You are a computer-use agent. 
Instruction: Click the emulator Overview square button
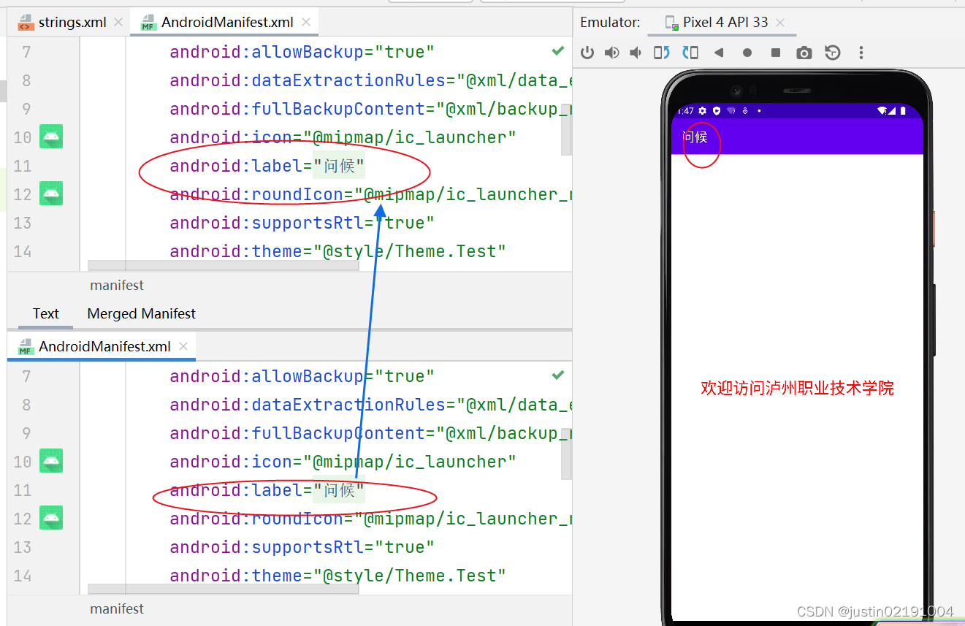click(776, 53)
